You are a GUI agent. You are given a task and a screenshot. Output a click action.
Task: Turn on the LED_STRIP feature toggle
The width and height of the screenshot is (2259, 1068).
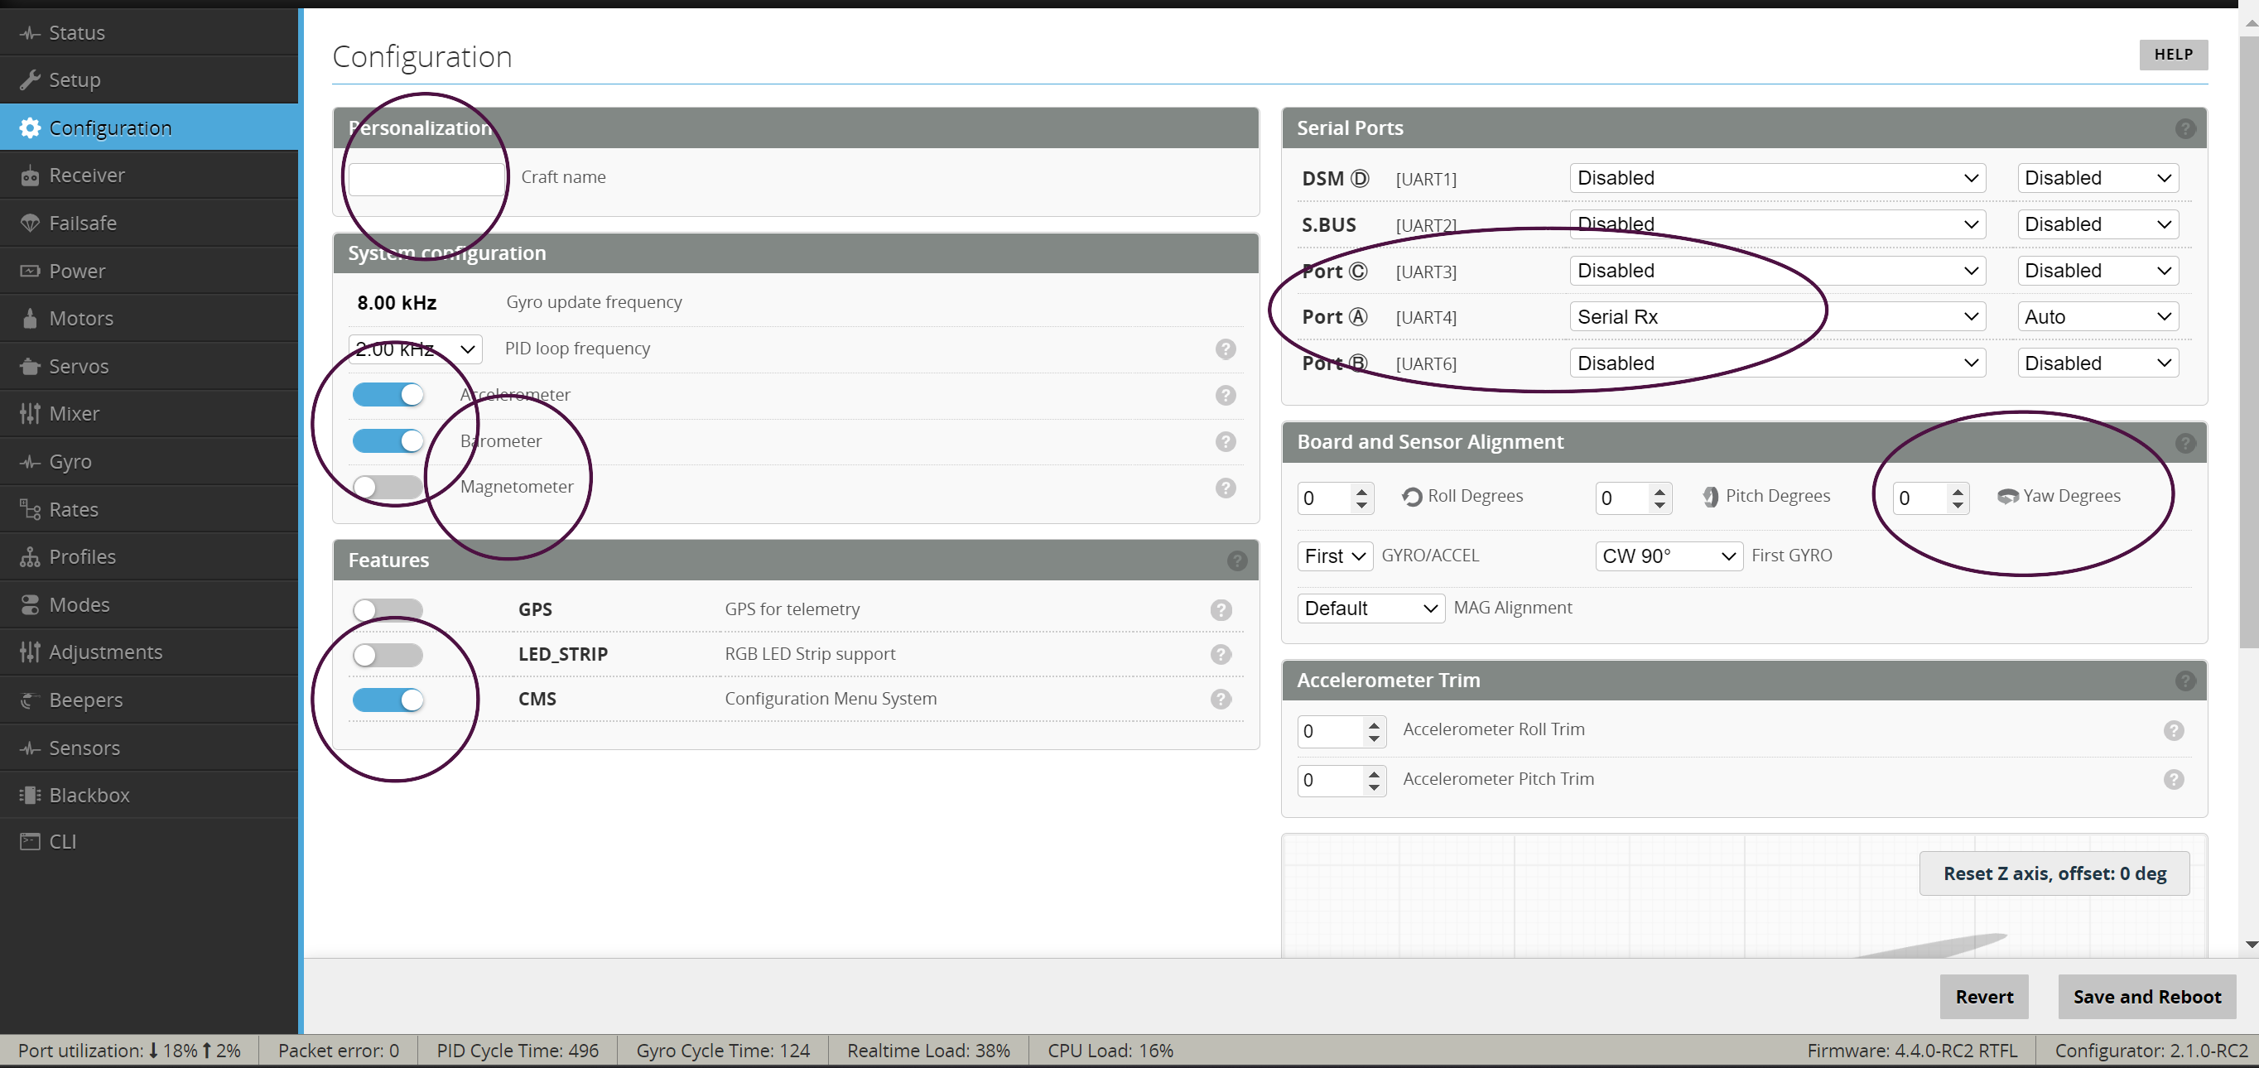click(x=388, y=654)
